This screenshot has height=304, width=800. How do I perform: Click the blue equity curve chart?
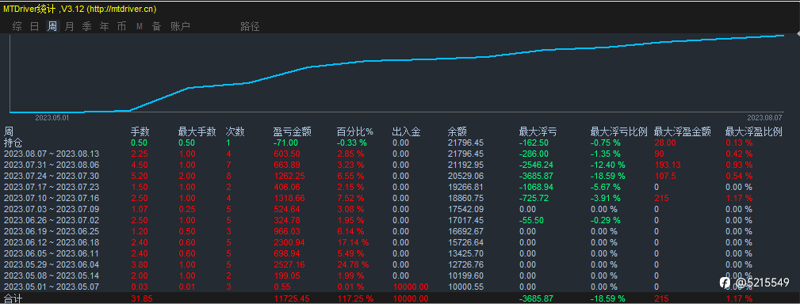tap(397, 74)
